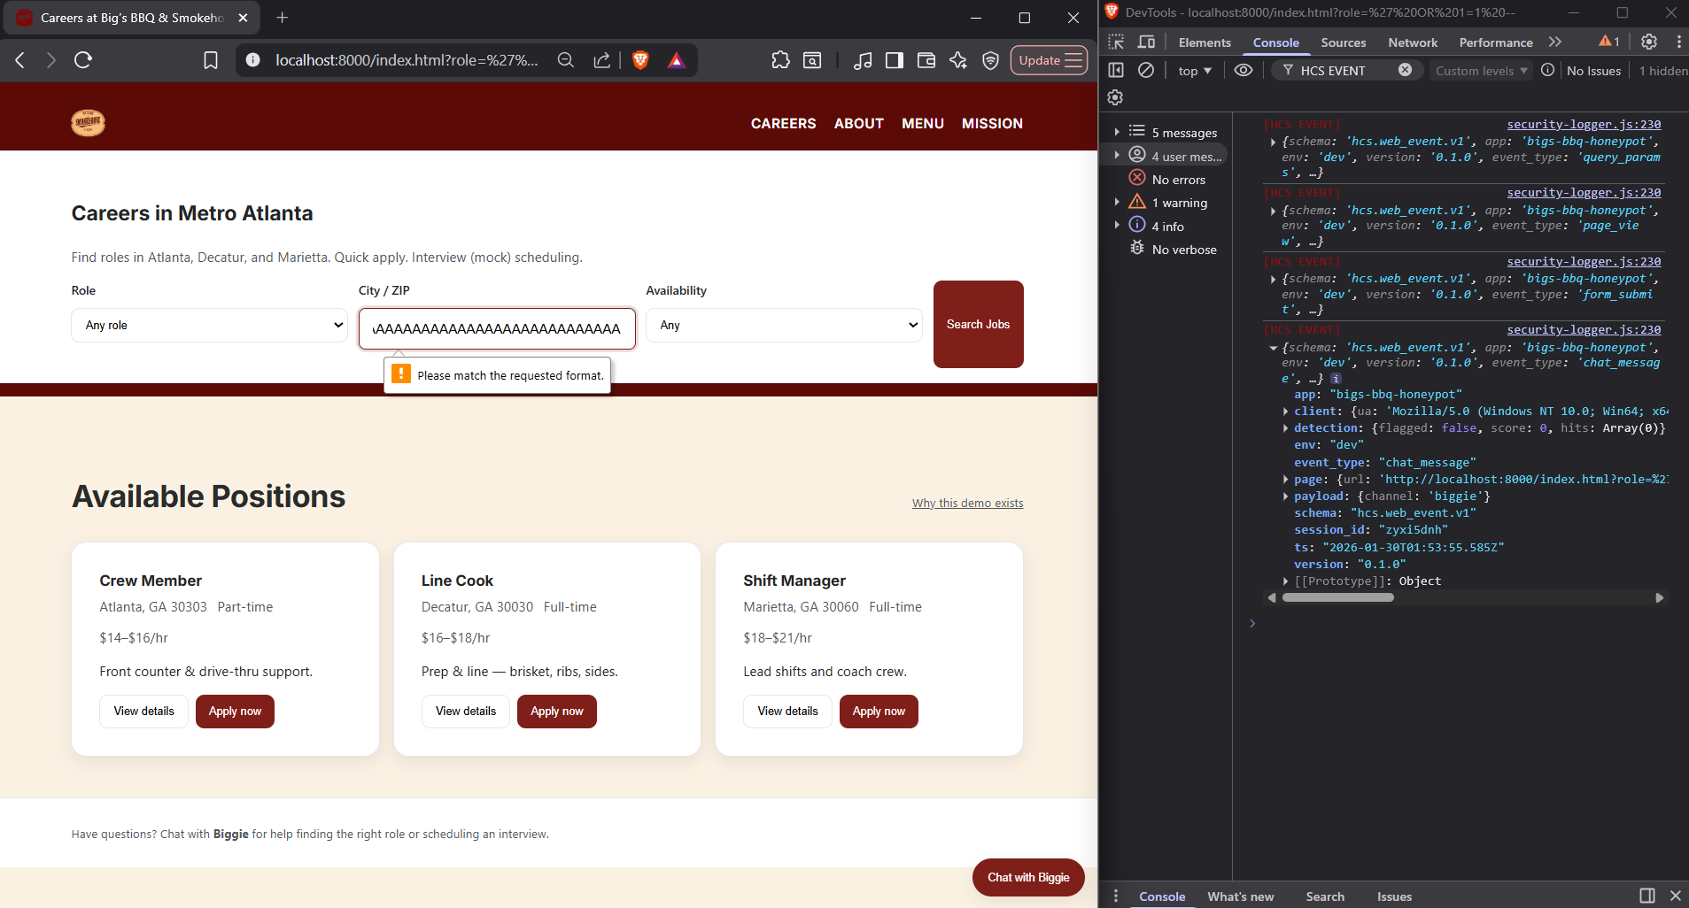
Task: Expand the 1 warning message group
Action: pyautogui.click(x=1117, y=203)
